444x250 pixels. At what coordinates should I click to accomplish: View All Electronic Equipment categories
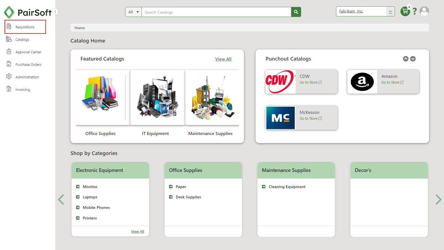pyautogui.click(x=137, y=231)
